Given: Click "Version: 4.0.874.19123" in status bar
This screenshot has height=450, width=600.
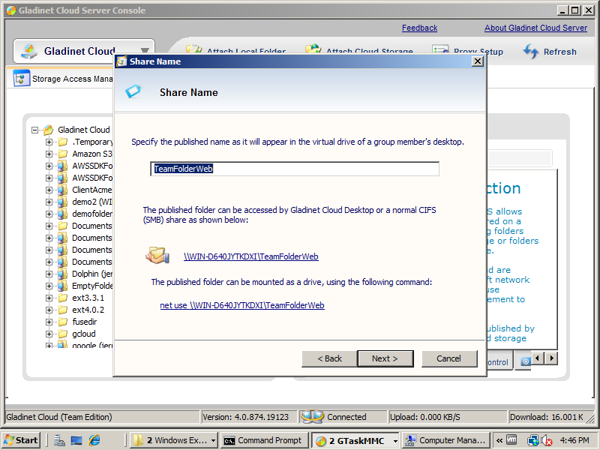Looking at the screenshot, I should (x=246, y=417).
